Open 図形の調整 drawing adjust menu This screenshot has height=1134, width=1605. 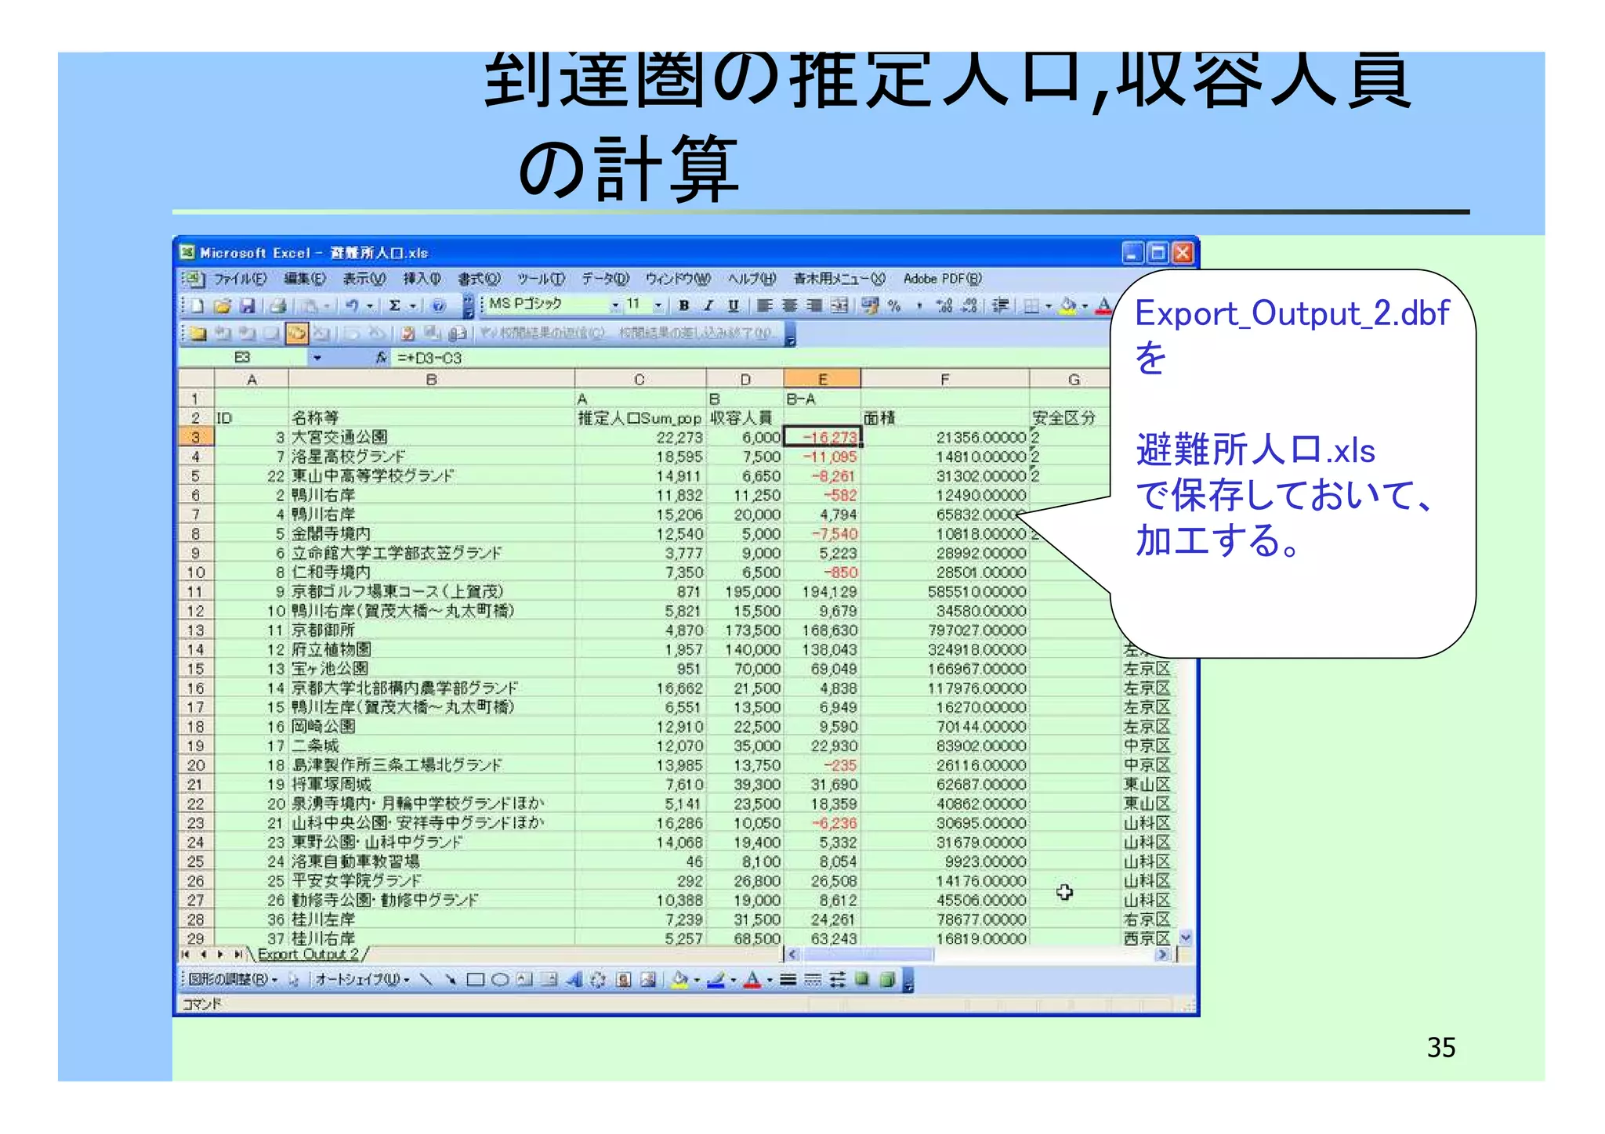234,980
